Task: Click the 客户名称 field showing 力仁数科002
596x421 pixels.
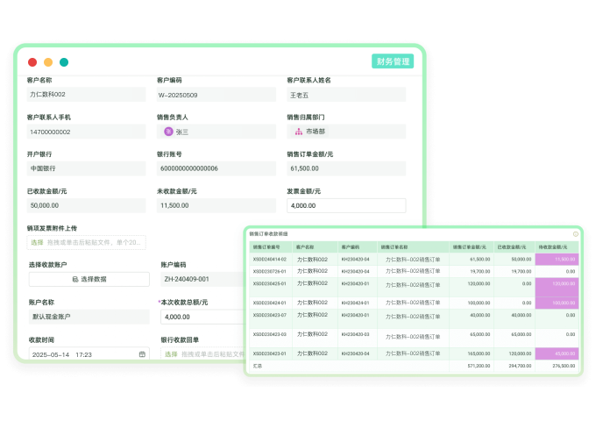Action: click(86, 94)
